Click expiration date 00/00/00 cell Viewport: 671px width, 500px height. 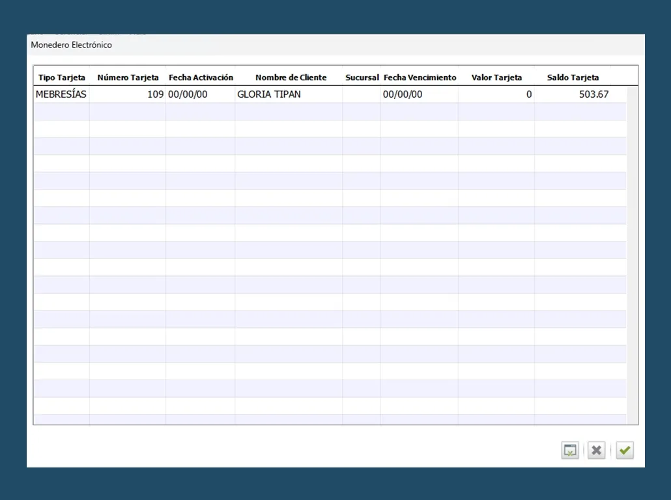coord(403,94)
